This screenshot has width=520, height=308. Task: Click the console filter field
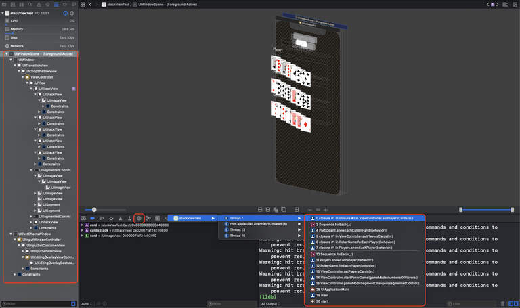[x=471, y=304]
